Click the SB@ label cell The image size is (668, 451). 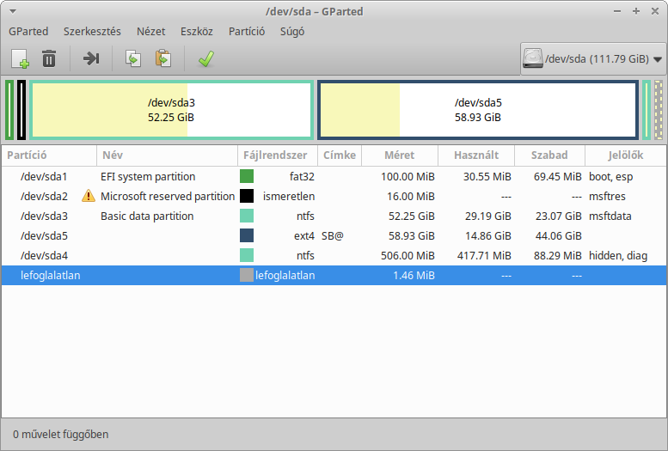point(333,235)
